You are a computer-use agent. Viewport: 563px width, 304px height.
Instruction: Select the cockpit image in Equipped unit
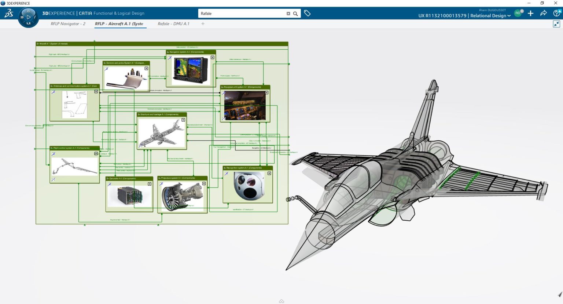point(245,105)
